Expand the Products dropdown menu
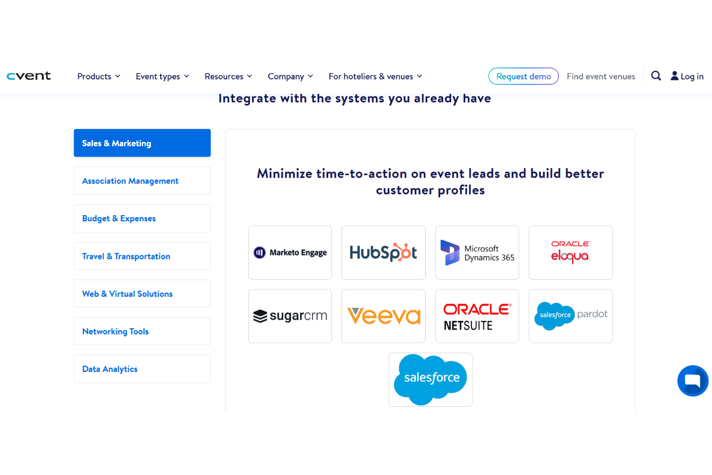The image size is (712, 475). coord(99,77)
